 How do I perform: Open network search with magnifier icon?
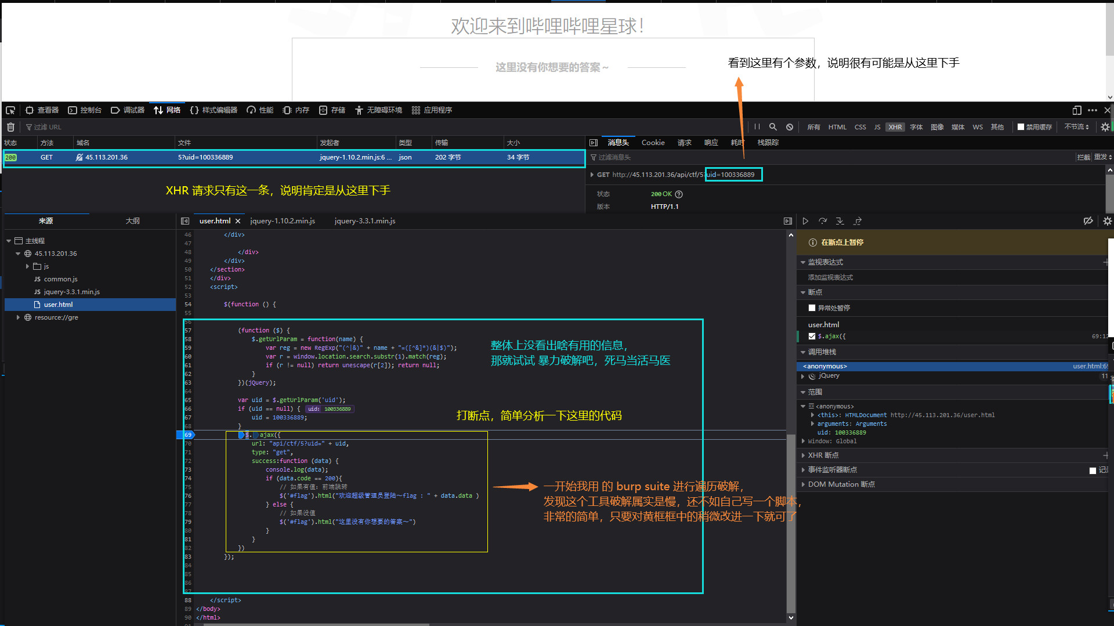(773, 127)
